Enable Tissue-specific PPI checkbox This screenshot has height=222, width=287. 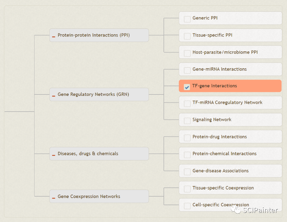187,36
